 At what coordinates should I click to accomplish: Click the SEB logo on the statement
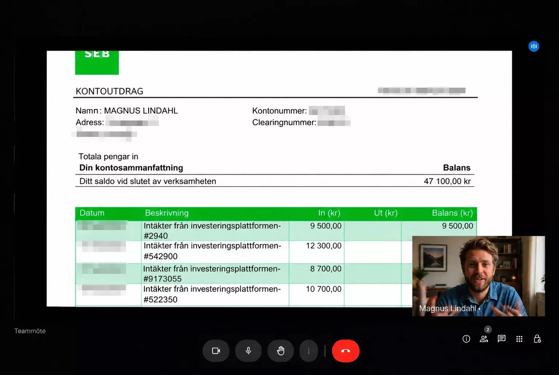pos(97,62)
